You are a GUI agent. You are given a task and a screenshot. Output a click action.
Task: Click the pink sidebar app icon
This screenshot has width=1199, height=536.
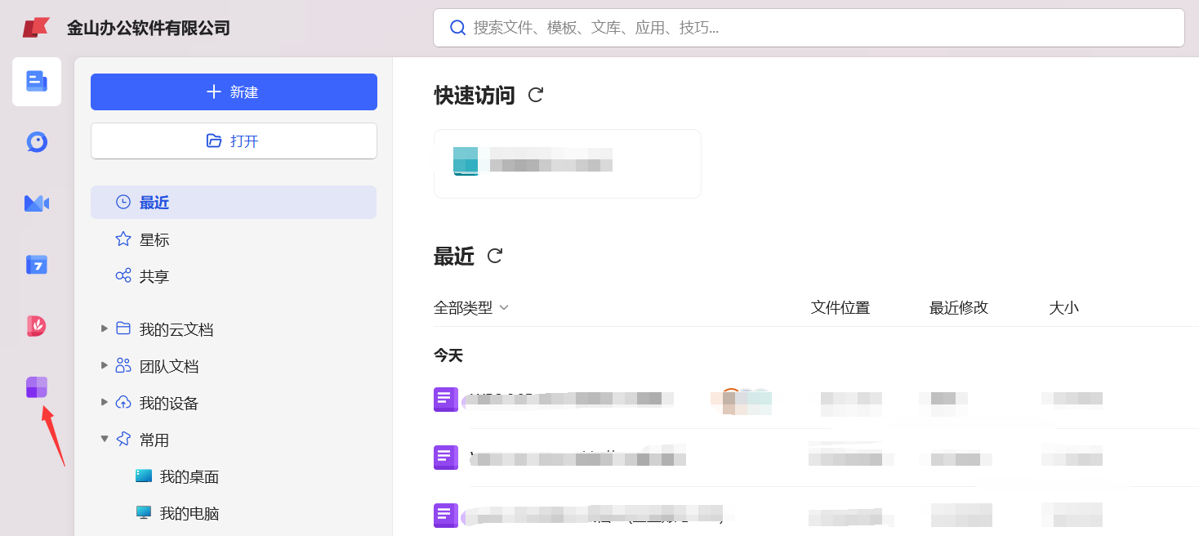coord(37,326)
